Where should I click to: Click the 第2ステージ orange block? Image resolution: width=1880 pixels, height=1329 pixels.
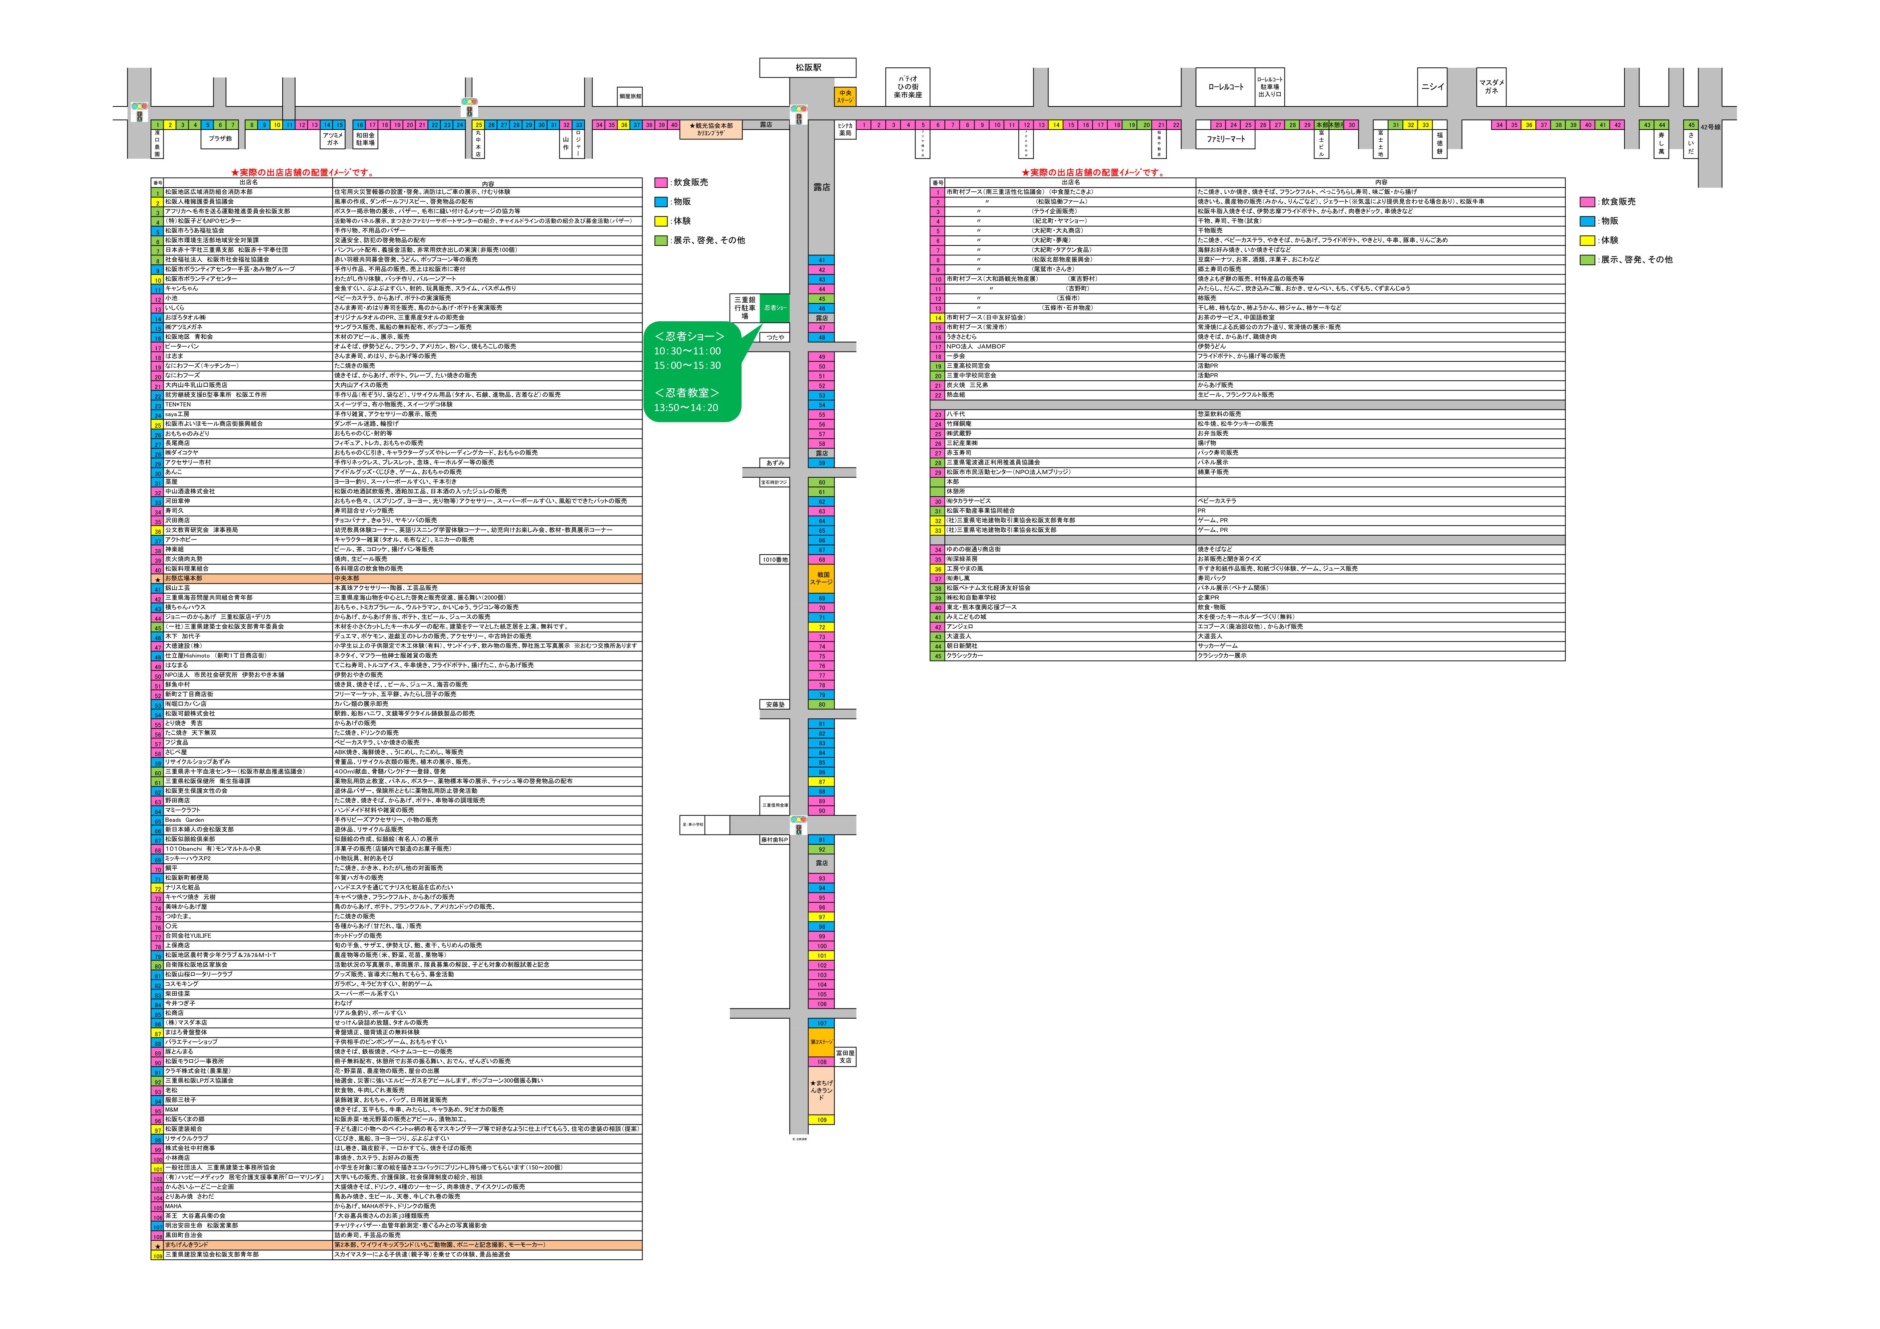(821, 1041)
